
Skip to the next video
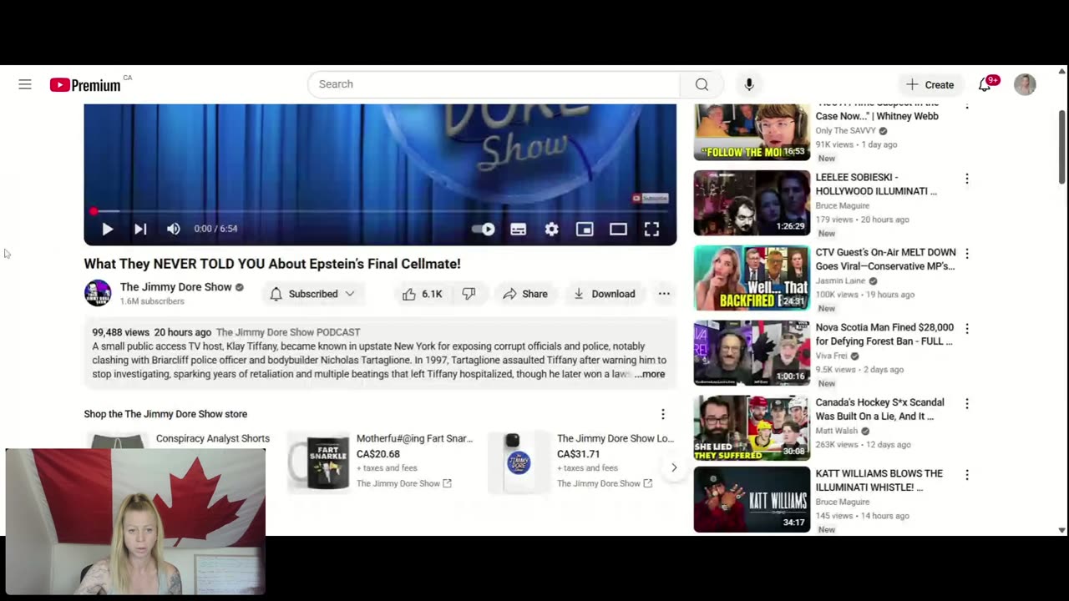click(140, 229)
